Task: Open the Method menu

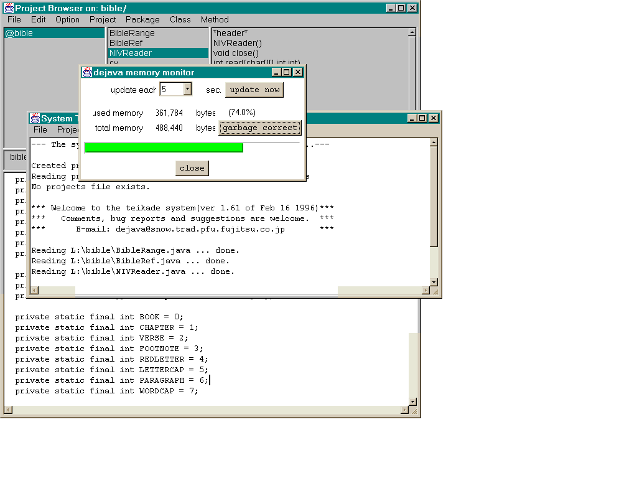Action: pyautogui.click(x=215, y=19)
